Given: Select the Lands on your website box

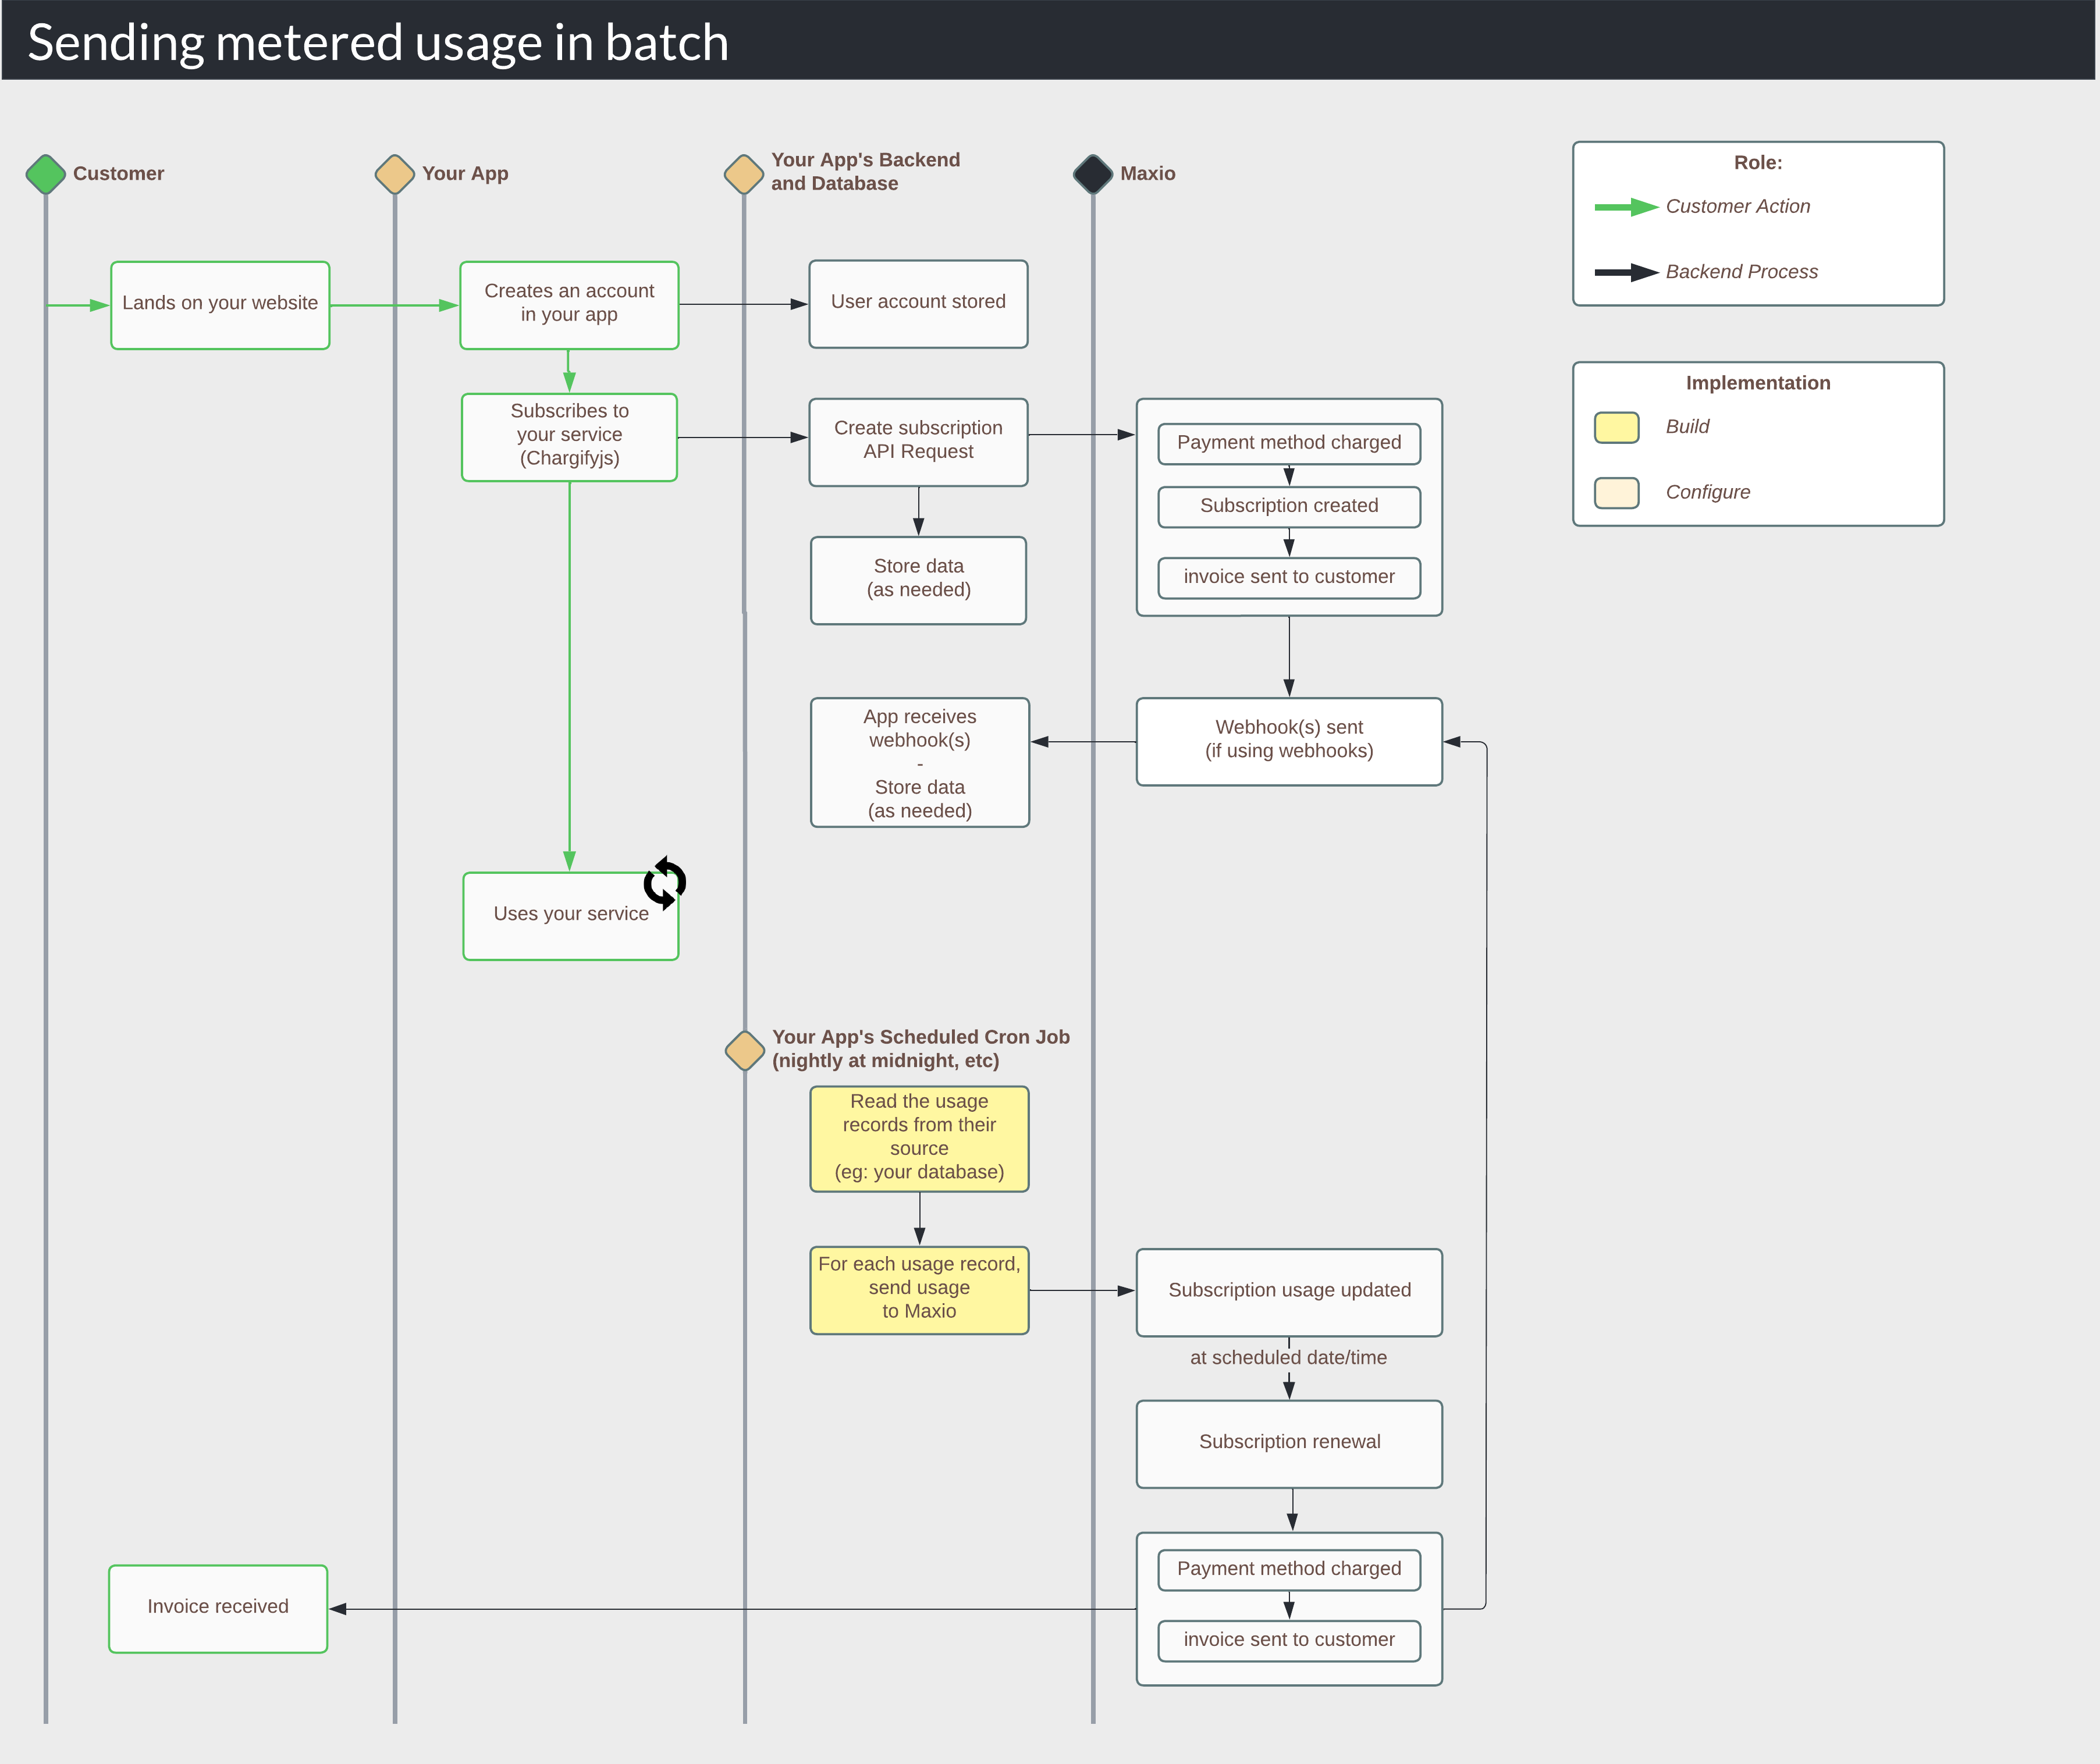Looking at the screenshot, I should 220,305.
